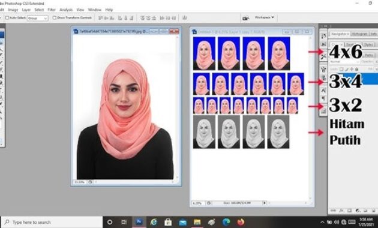Screen dimensions: 378x228
Task: Enable the Auto-Select checkbox
Action: [7, 17]
